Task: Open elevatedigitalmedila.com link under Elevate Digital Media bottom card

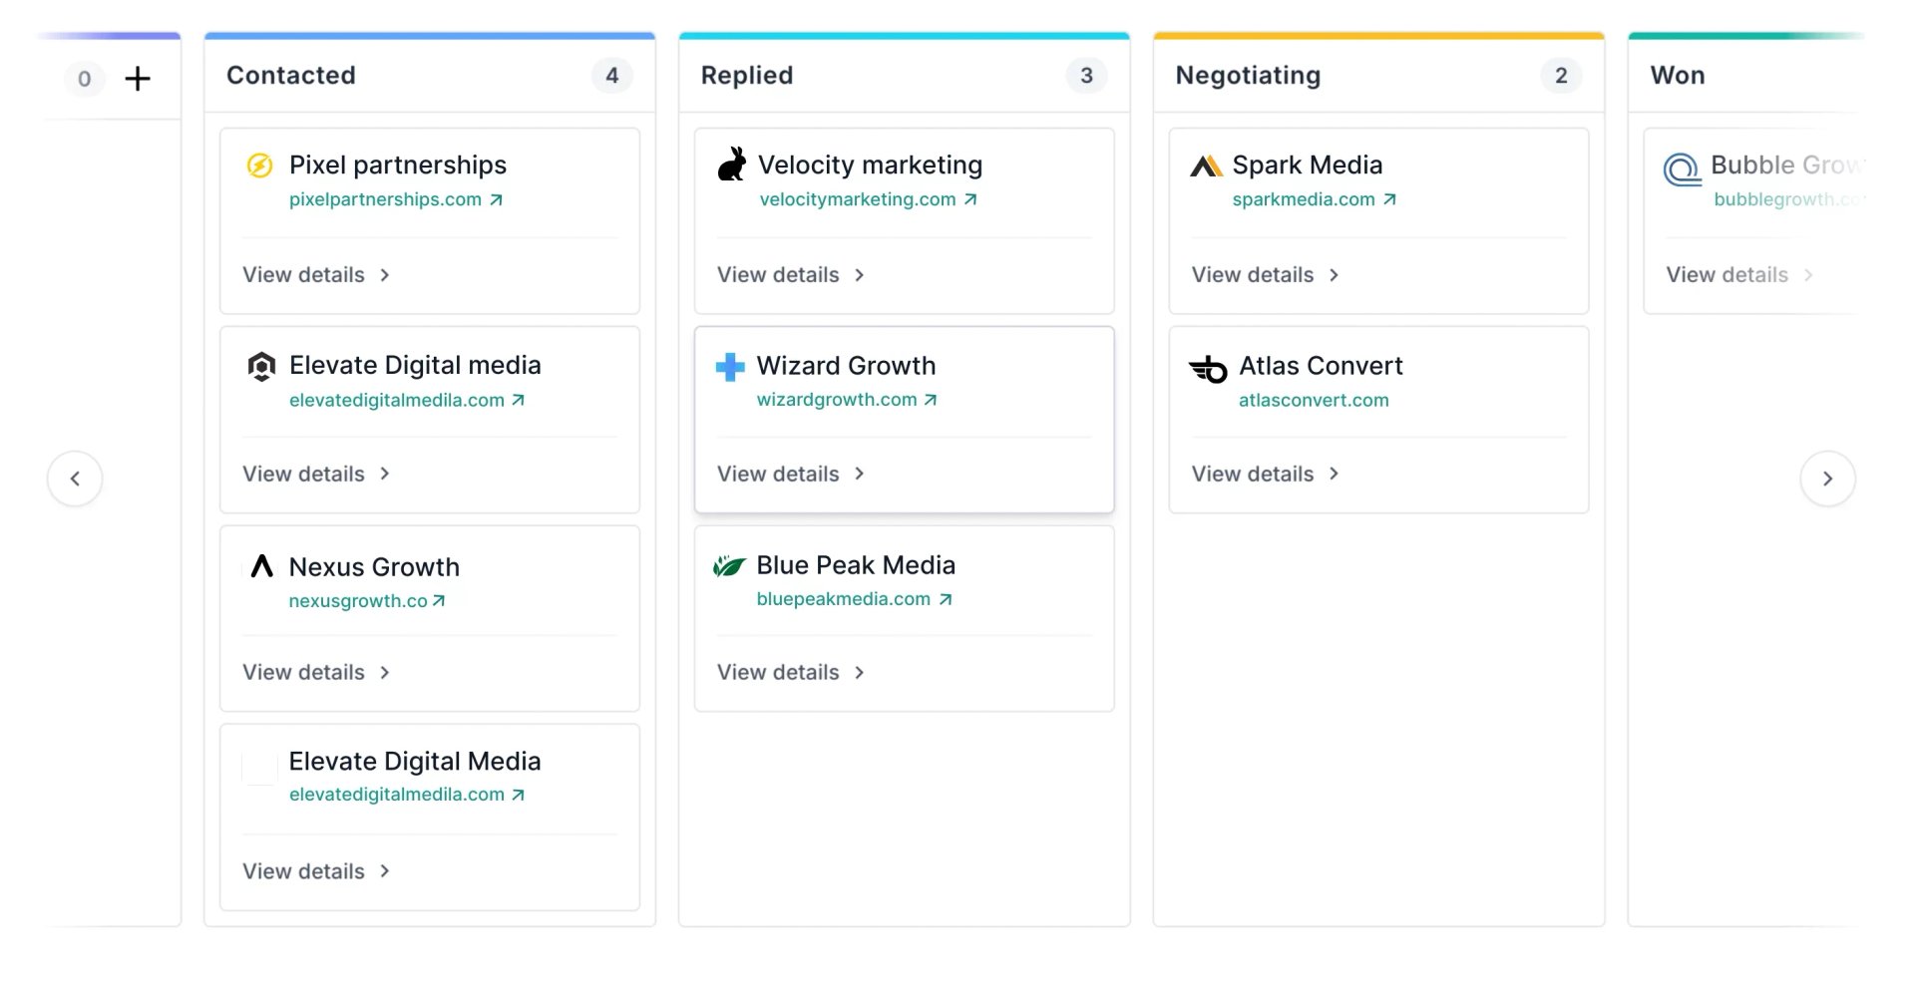Action: click(x=397, y=795)
